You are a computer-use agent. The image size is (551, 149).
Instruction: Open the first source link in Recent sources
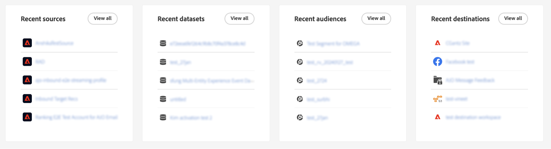click(54, 43)
